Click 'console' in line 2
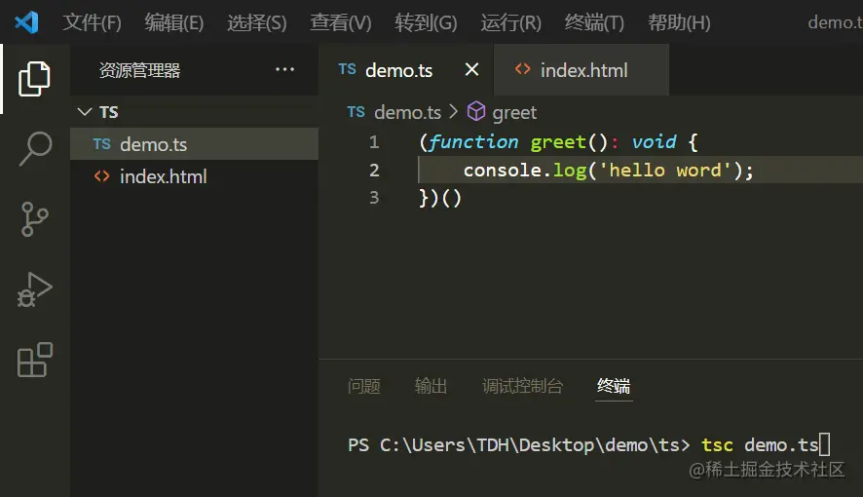This screenshot has width=863, height=497. [503, 171]
